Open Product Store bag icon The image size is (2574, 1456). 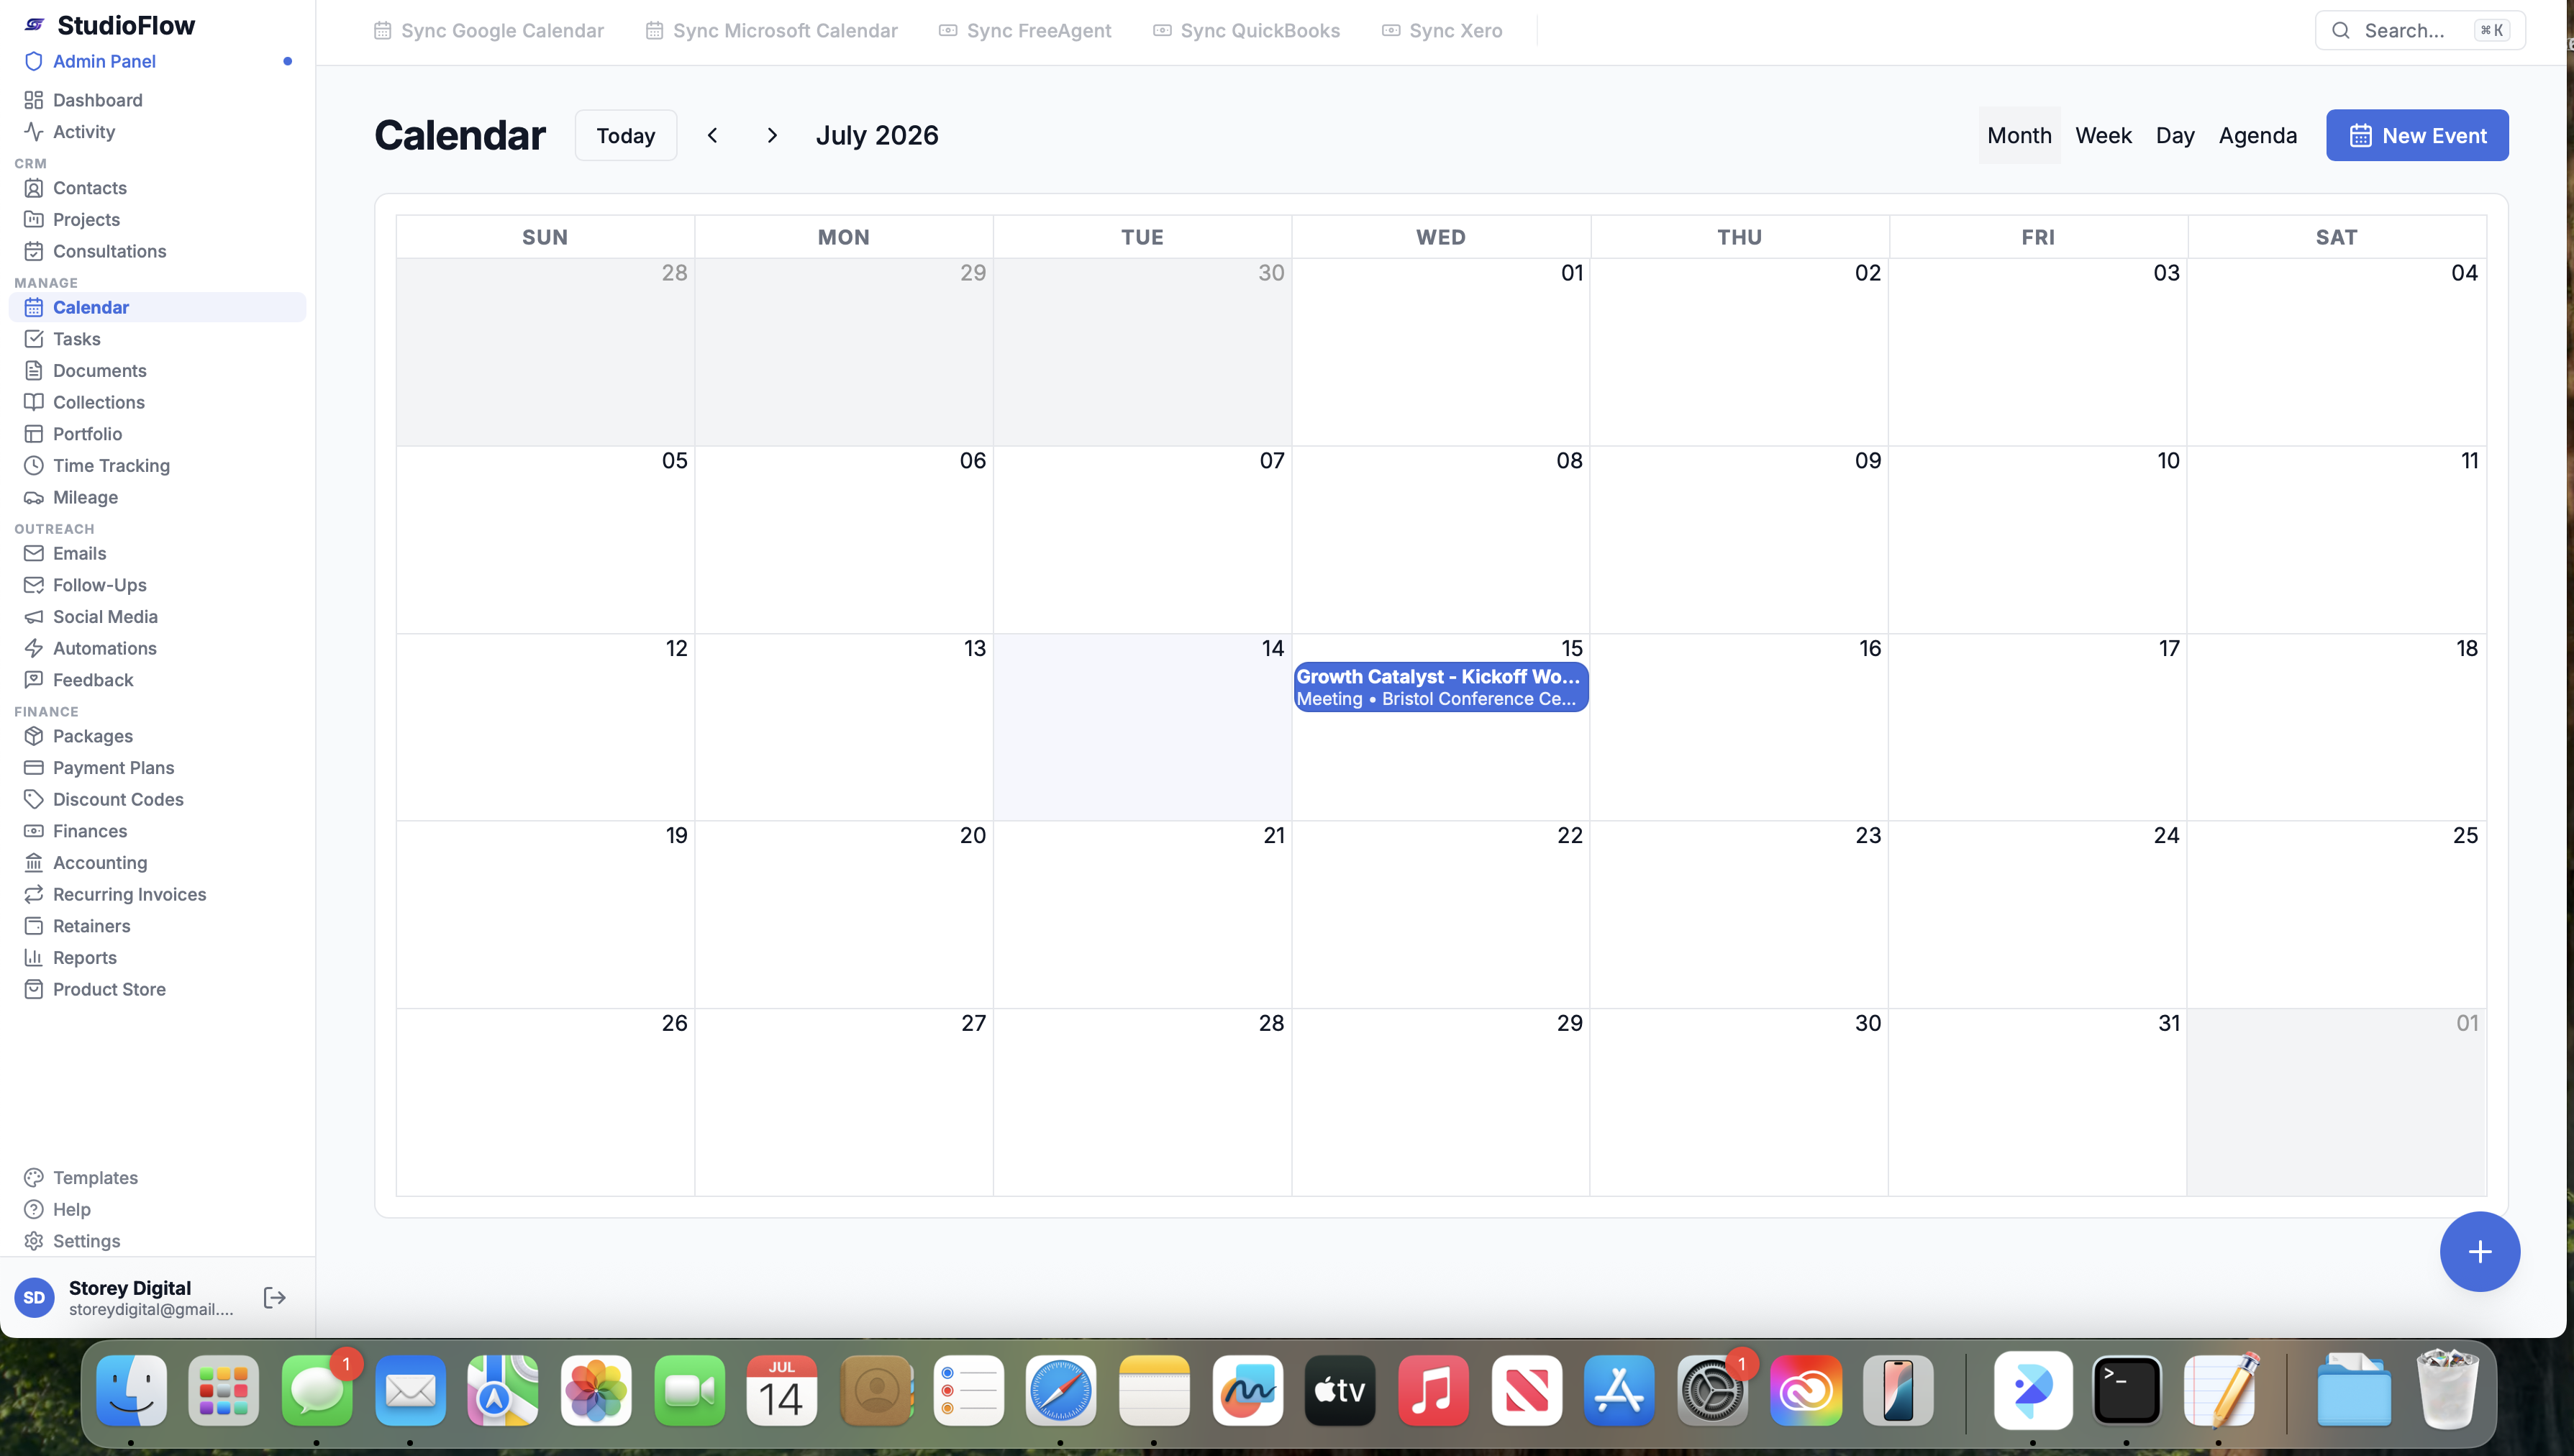tap(34, 990)
